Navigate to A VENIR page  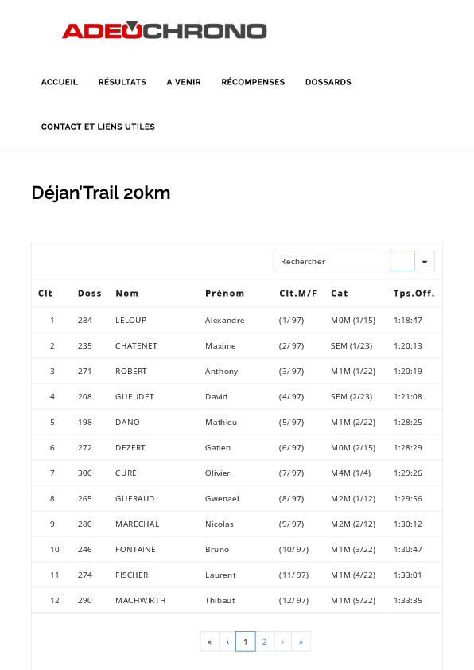click(184, 82)
